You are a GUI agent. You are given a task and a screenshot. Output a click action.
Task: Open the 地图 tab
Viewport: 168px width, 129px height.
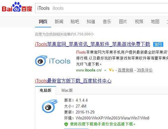pos(155,22)
